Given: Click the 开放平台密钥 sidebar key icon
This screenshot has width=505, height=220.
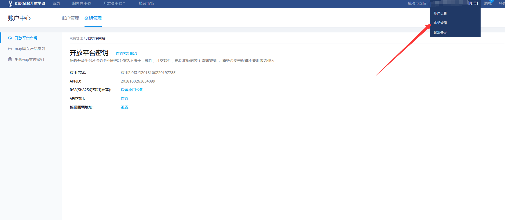Looking at the screenshot, I should pyautogui.click(x=10, y=38).
